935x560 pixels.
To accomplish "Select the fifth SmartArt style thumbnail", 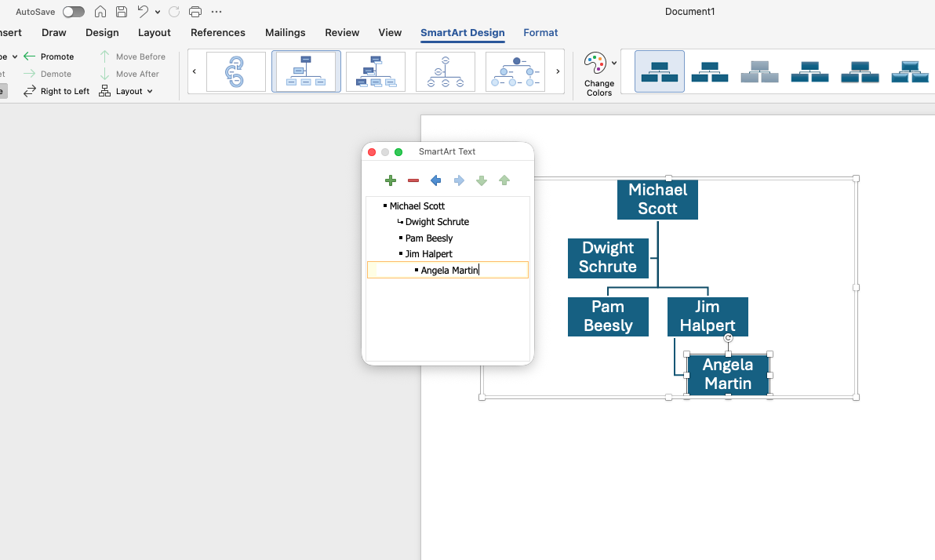I will coord(860,71).
